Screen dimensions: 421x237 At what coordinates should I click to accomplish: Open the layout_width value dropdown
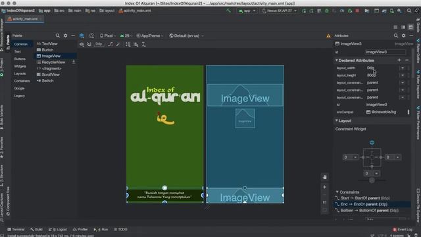403,68
